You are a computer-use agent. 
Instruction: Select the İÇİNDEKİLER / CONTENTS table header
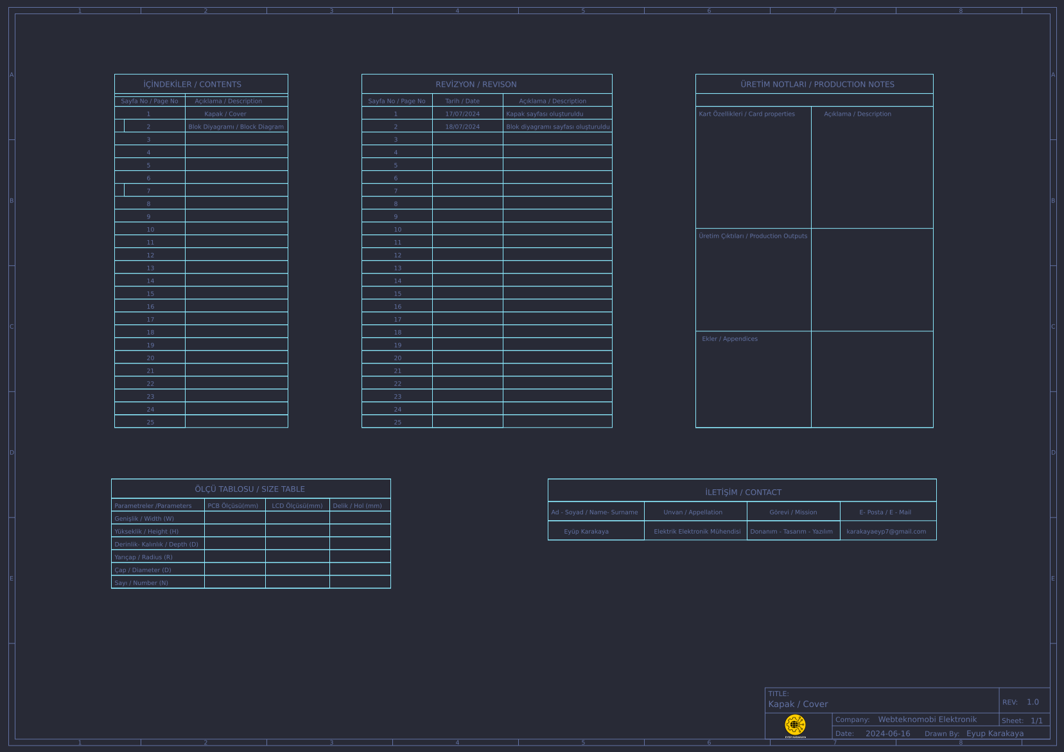pyautogui.click(x=193, y=84)
